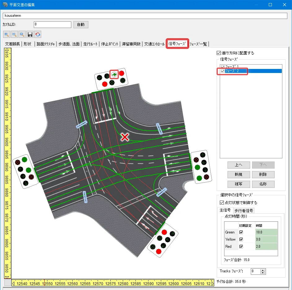The height and width of the screenshot is (290, 292).
Task: Switch to the 歩行者信号 tab
Action: [244, 211]
